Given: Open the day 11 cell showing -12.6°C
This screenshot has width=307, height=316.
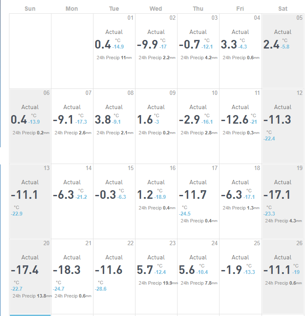Looking at the screenshot, I should [241, 126].
